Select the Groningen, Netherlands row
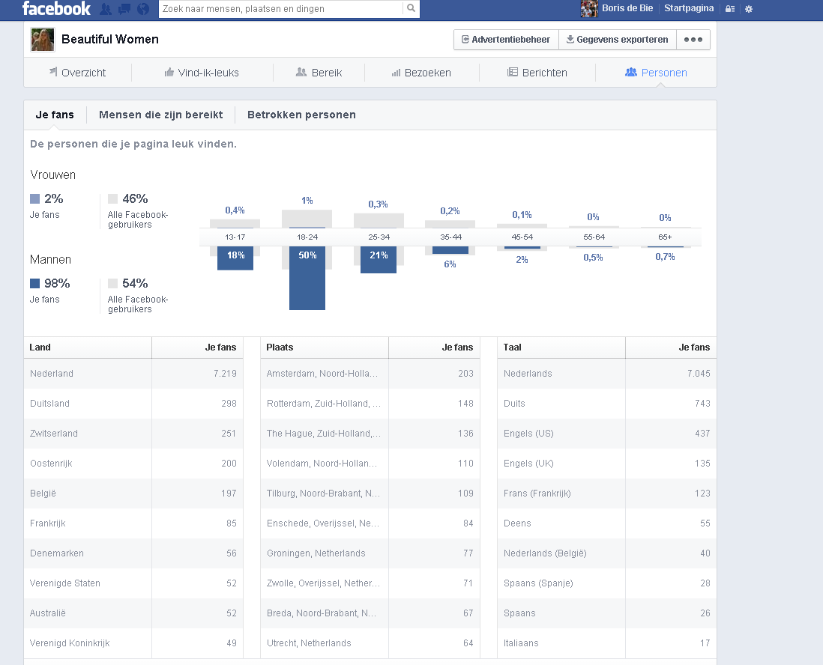The image size is (823, 665). click(x=370, y=553)
